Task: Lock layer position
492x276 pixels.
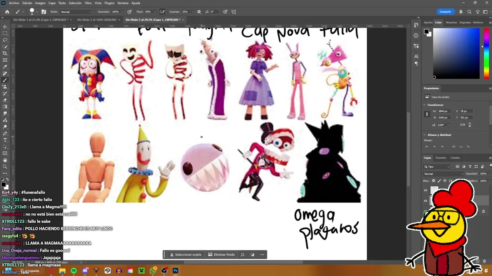Action: tap(445, 181)
